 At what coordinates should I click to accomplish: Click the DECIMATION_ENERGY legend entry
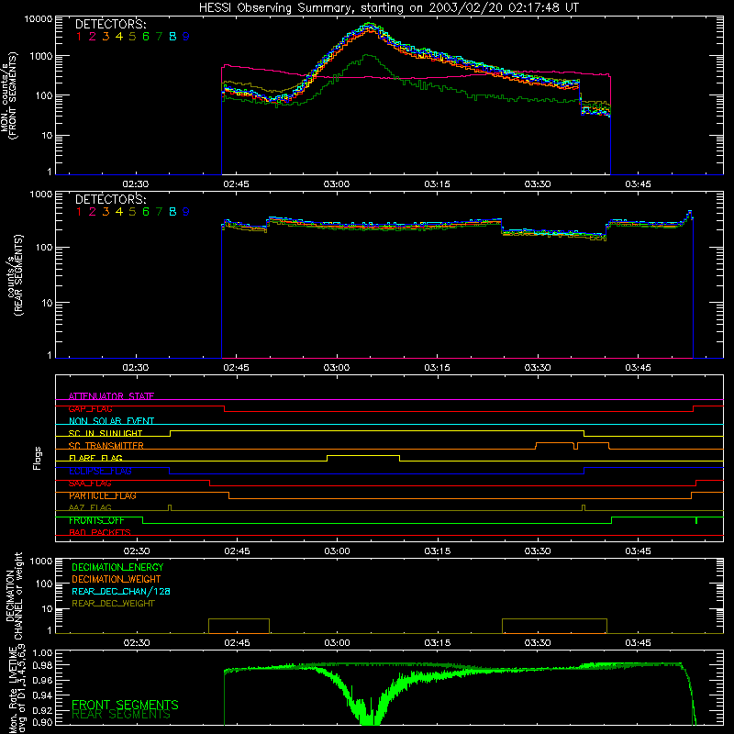pos(117,567)
